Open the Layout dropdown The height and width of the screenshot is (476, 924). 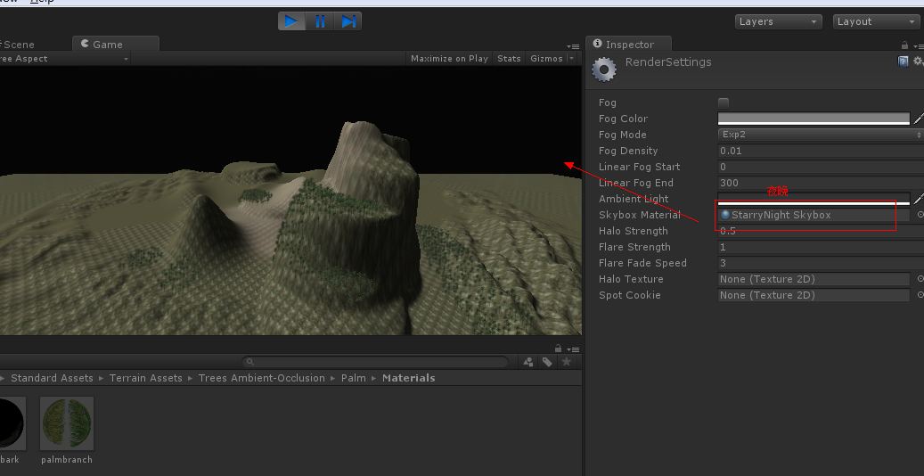pyautogui.click(x=876, y=21)
